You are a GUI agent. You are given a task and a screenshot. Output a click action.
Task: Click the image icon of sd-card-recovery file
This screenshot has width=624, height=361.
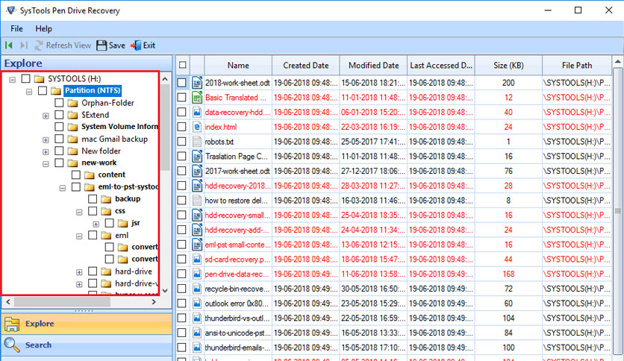[x=196, y=260]
